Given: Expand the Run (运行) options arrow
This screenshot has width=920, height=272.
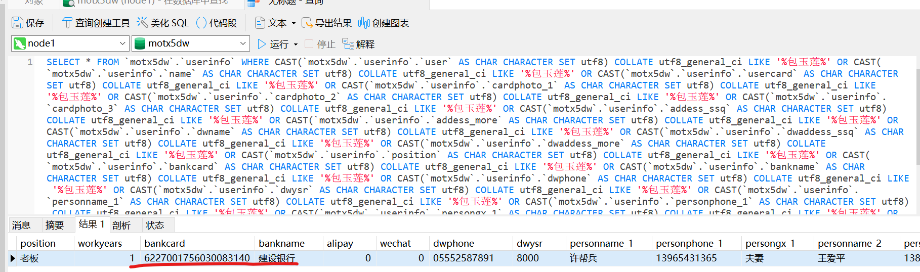Looking at the screenshot, I should 296,44.
